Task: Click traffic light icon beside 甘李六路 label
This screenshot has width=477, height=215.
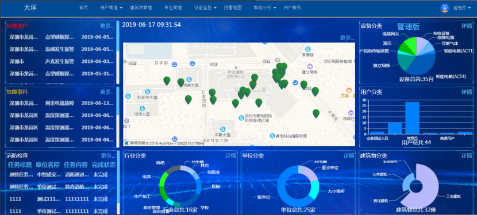Action: click(x=207, y=140)
